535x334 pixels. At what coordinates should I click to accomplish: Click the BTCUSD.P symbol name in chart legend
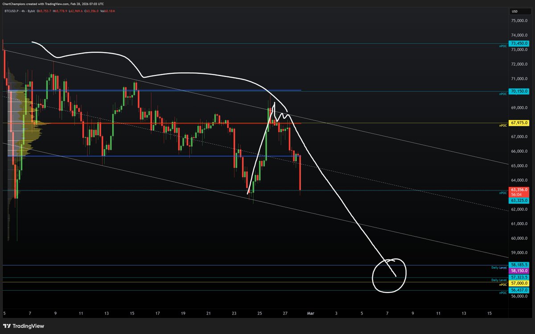pos(12,11)
